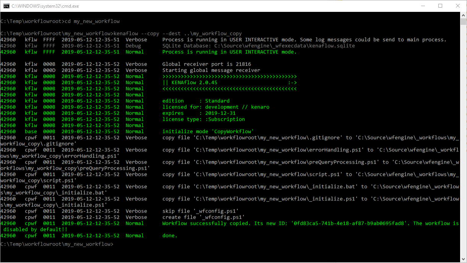The height and width of the screenshot is (263, 467).
Task: Click the 'base' module name
Action: 31,131
